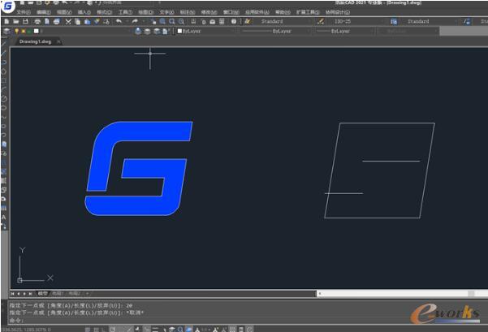This screenshot has height=332, width=488.
Task: Click the Make Object's Layer Current icon
Action: pyautogui.click(x=138, y=31)
